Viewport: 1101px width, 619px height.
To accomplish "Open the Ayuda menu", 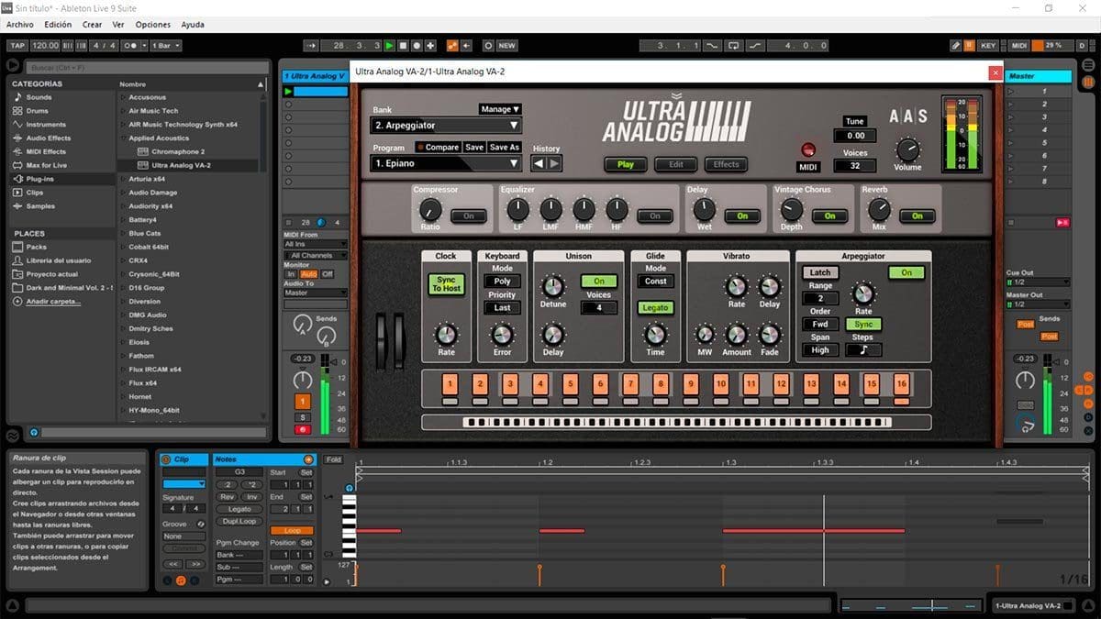I will pos(193,25).
